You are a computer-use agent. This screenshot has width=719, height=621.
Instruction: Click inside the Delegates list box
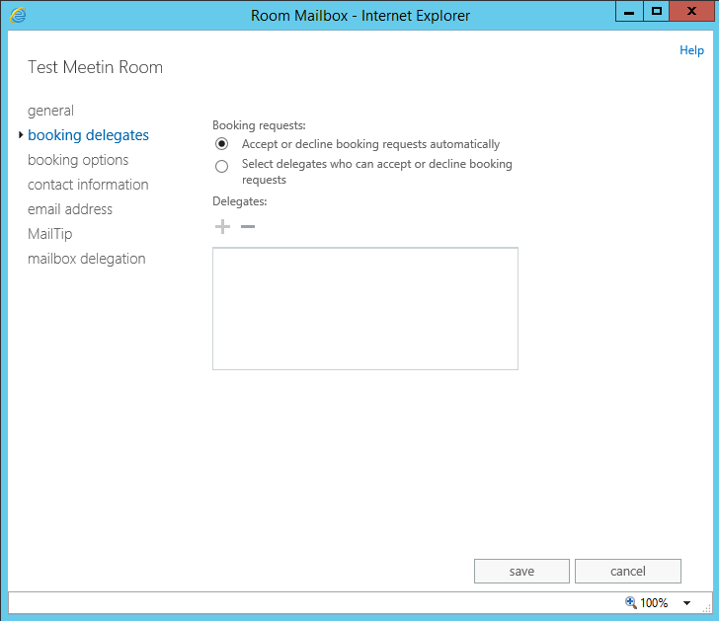(365, 308)
